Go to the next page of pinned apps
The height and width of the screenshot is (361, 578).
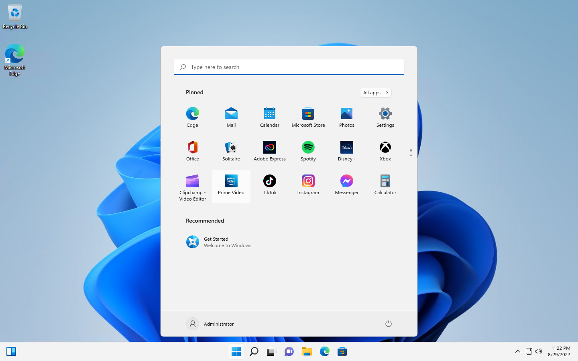click(x=411, y=155)
